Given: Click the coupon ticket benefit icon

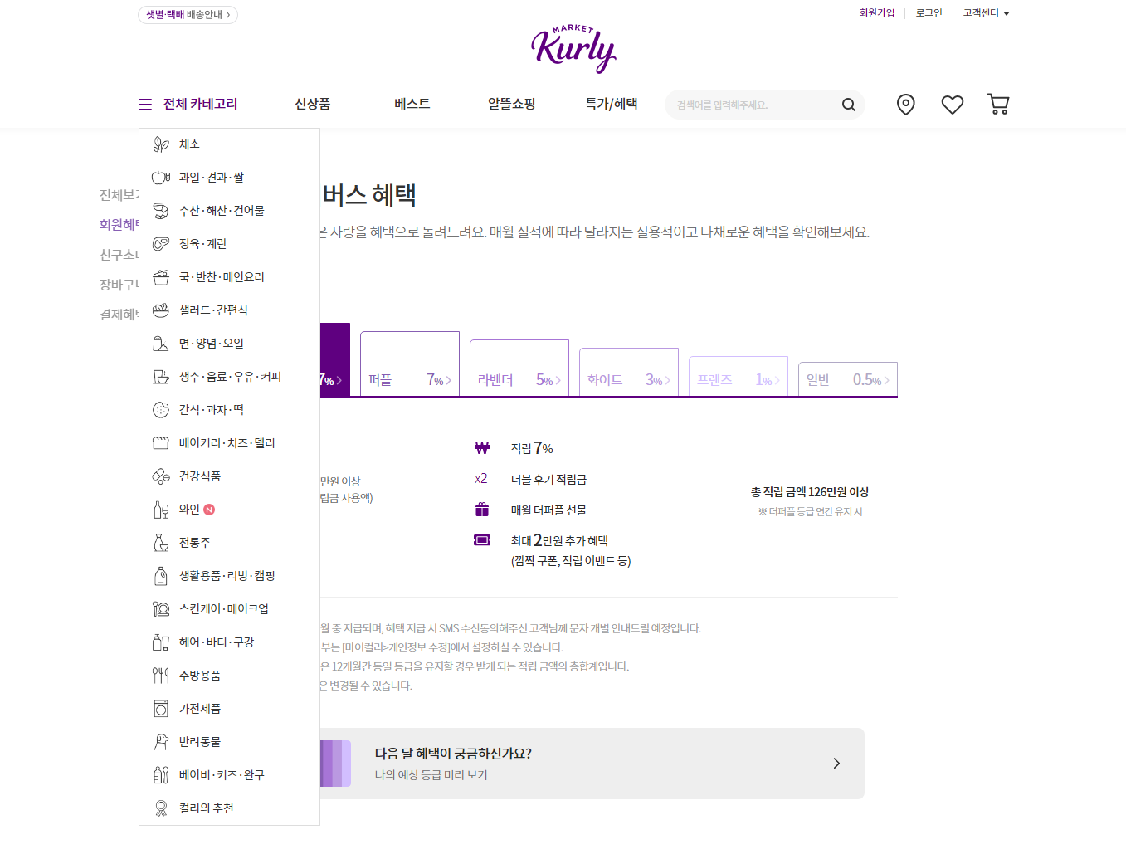Looking at the screenshot, I should pos(482,540).
